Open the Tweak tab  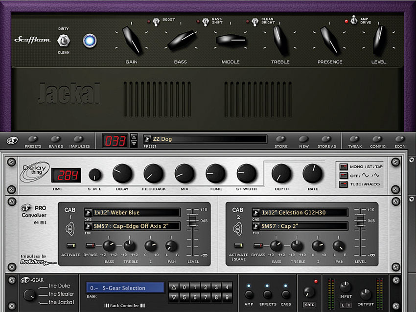click(354, 139)
